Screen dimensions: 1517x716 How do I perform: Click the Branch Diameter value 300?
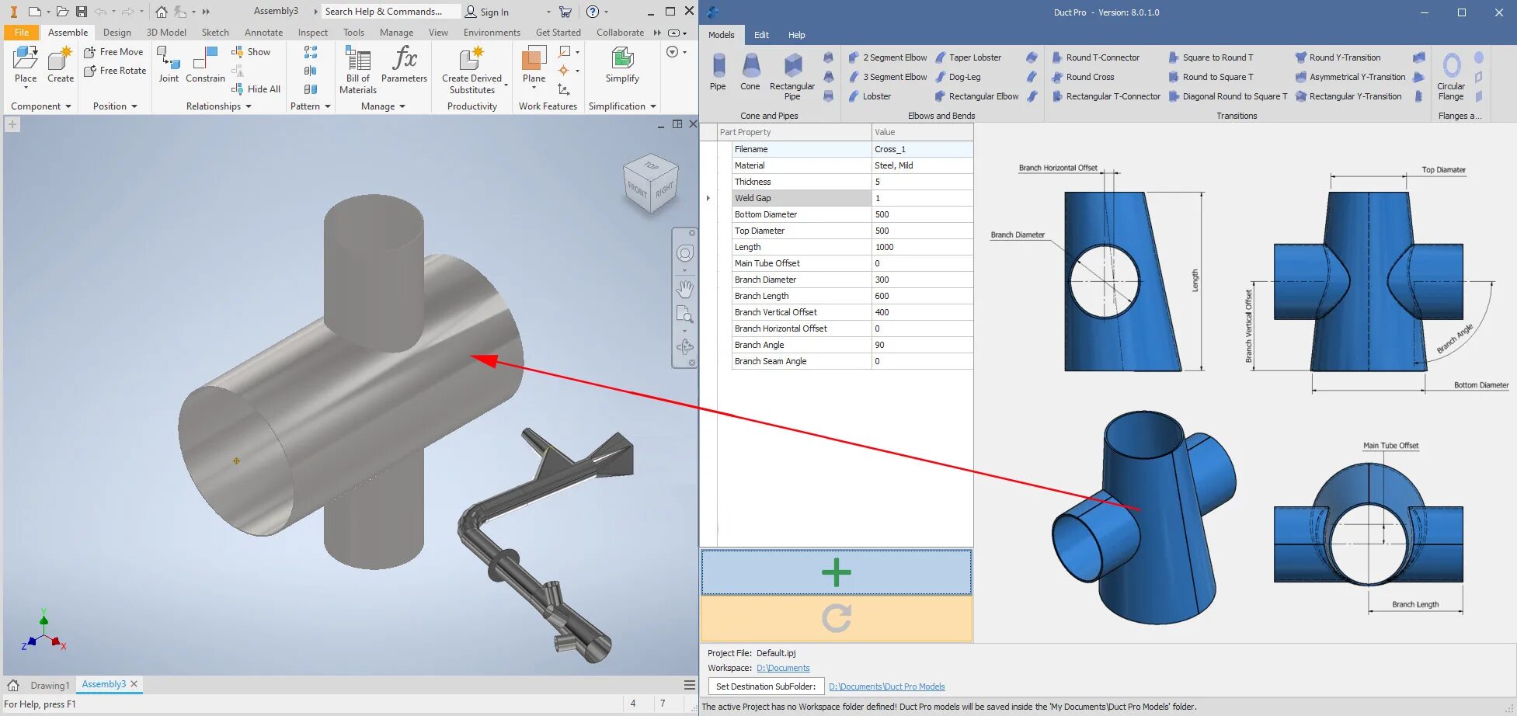[x=922, y=280]
